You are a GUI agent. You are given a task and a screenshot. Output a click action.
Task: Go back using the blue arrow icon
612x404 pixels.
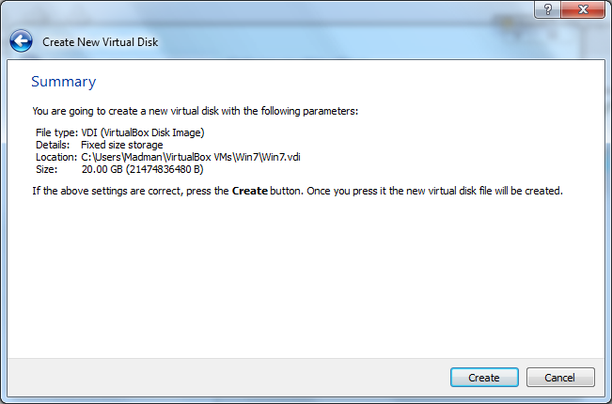tap(21, 41)
